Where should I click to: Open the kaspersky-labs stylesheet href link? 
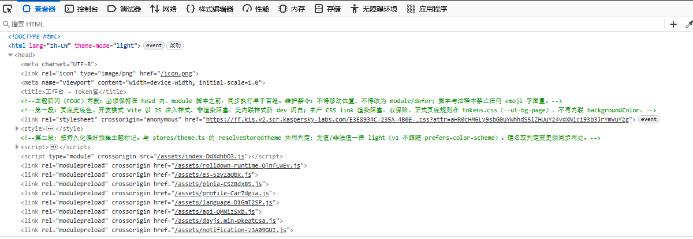coord(417,119)
